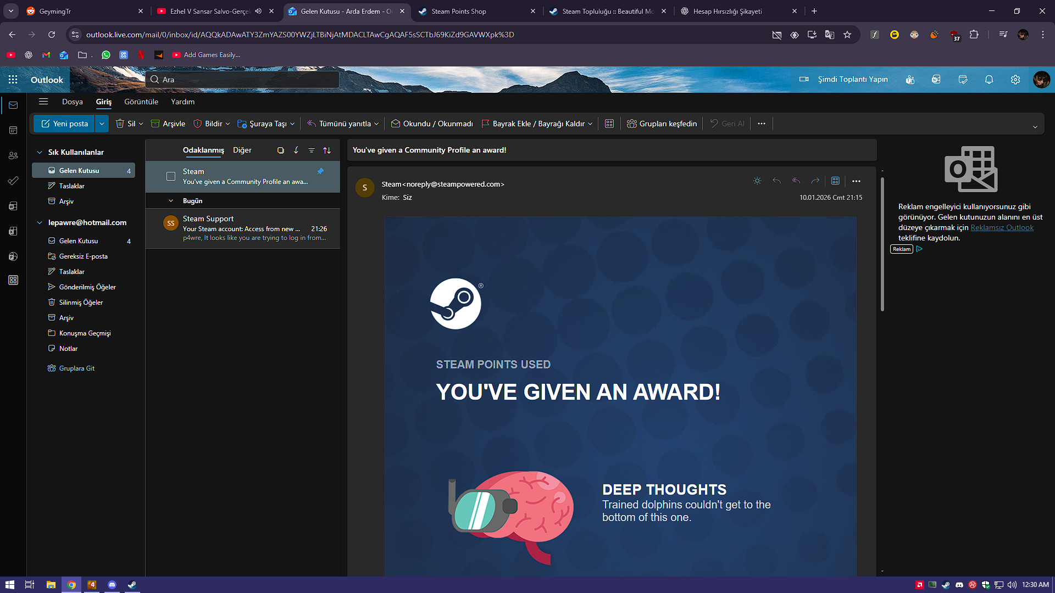Screen dimensions: 1055x593
Task: Open the account profile picture in Outlook header
Action: tap(1041, 80)
